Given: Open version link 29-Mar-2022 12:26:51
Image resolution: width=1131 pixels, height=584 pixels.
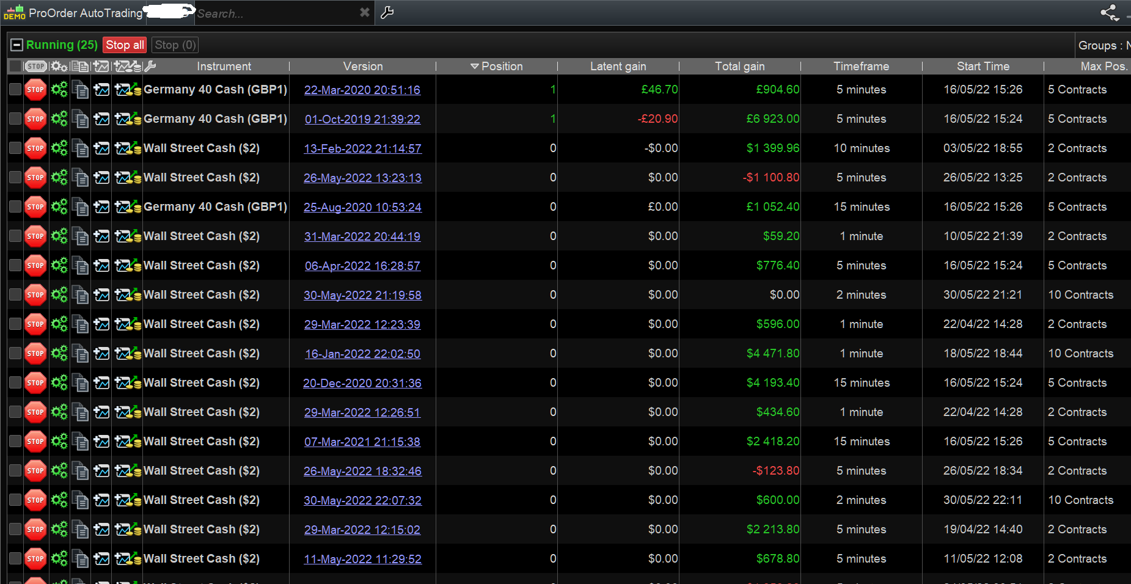Looking at the screenshot, I should pyautogui.click(x=362, y=412).
